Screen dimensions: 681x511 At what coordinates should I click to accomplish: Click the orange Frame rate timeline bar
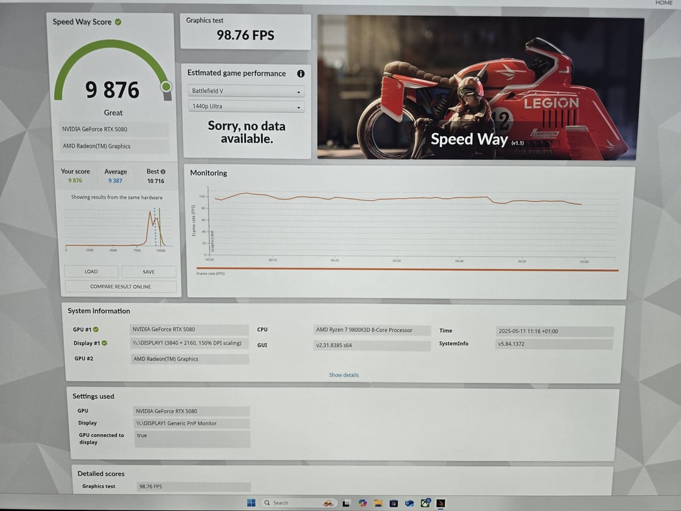(407, 269)
